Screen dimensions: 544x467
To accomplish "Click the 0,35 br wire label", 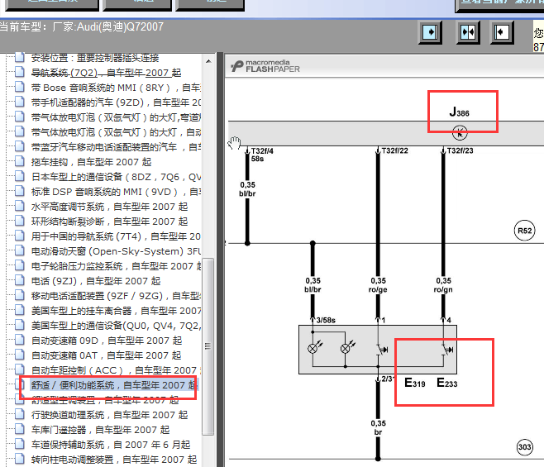I will coord(378,428).
